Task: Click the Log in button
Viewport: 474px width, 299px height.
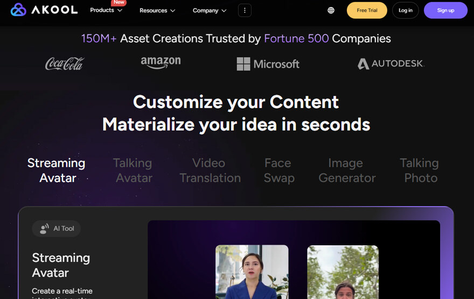Action: click(x=406, y=10)
